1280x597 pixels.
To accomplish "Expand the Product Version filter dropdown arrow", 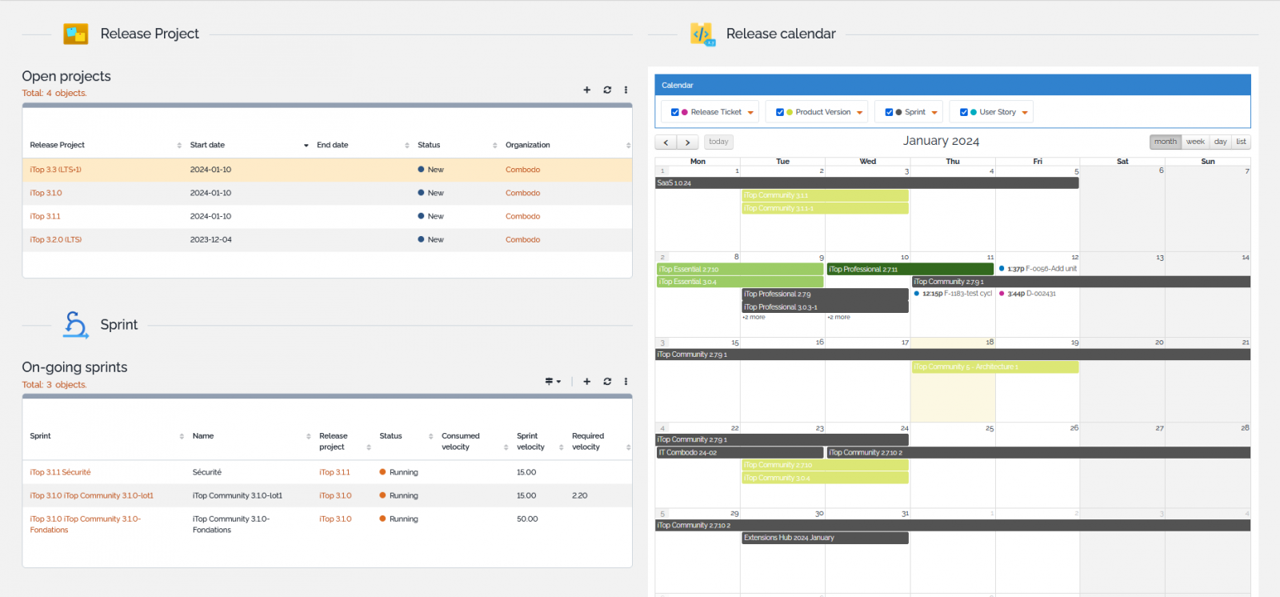I will 860,113.
